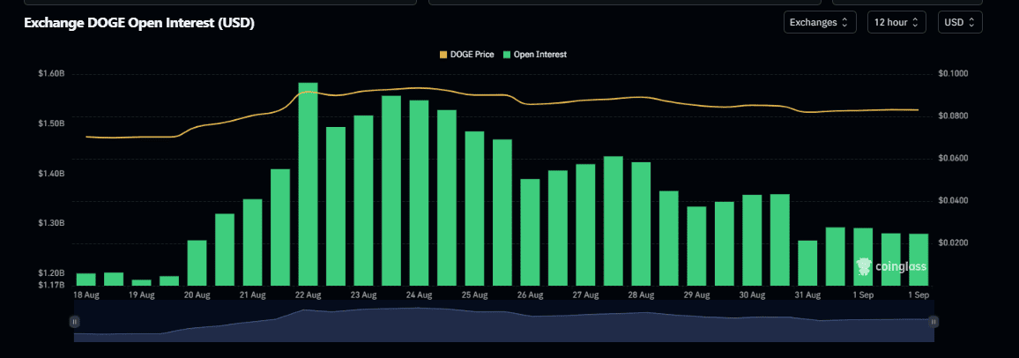Toggle the Open Interest legend series

(535, 55)
